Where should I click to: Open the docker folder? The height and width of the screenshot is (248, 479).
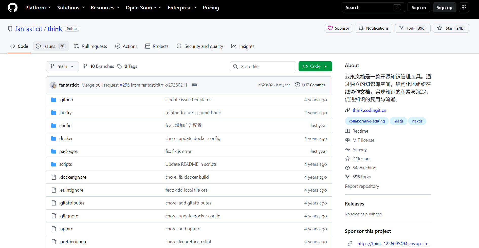pyautogui.click(x=66, y=138)
